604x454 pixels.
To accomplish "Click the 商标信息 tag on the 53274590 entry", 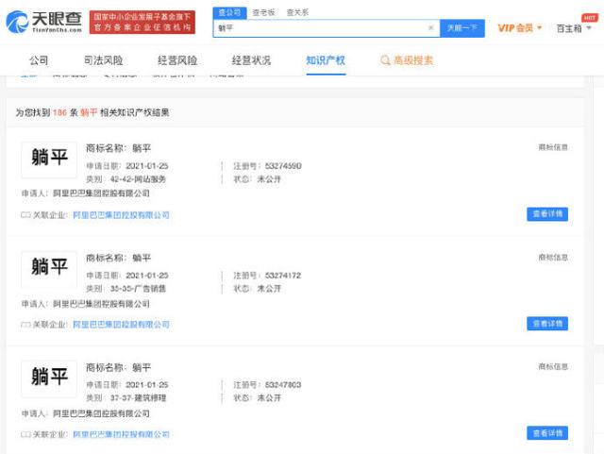I will click(x=553, y=147).
